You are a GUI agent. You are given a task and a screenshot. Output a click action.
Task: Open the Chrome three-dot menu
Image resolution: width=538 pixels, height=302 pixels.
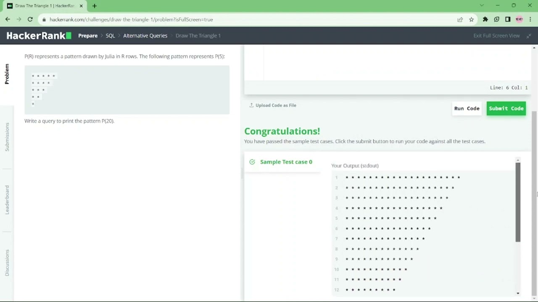(530, 19)
